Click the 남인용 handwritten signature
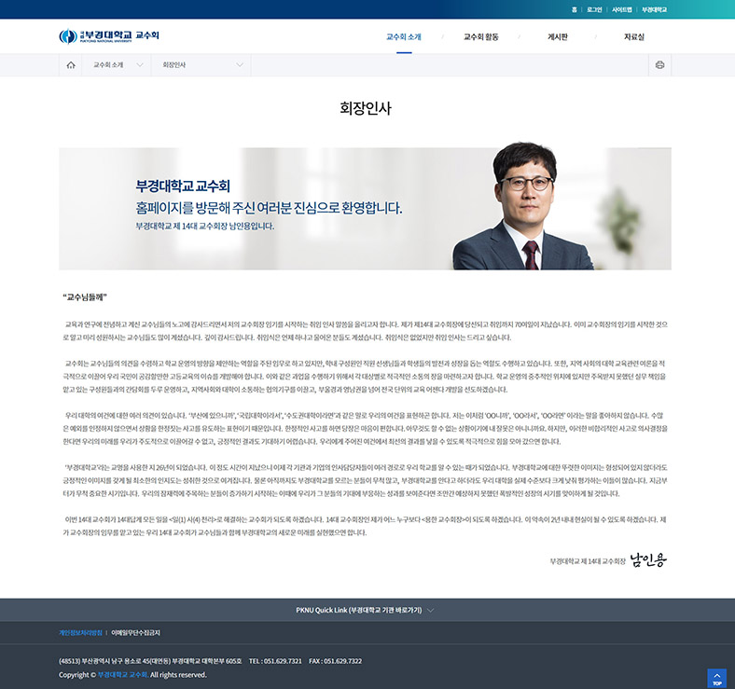Viewport: 735px width, 689px height. [649, 559]
